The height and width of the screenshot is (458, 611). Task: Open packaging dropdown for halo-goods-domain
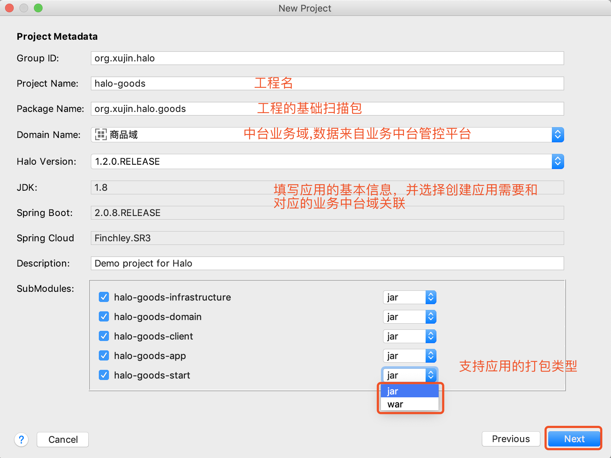[x=409, y=317]
